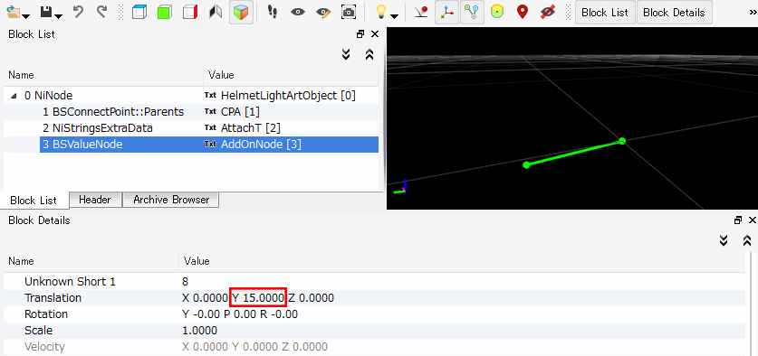Toggle the show axes icon
The width and height of the screenshot is (758, 356).
click(447, 12)
